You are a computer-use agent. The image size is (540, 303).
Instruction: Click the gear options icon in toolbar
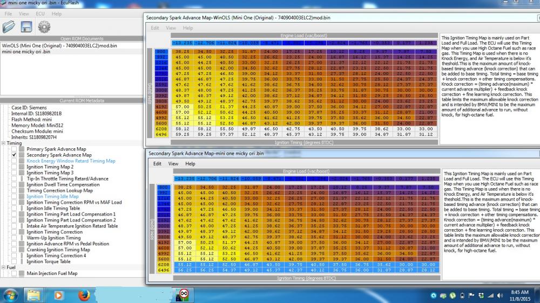point(44,26)
